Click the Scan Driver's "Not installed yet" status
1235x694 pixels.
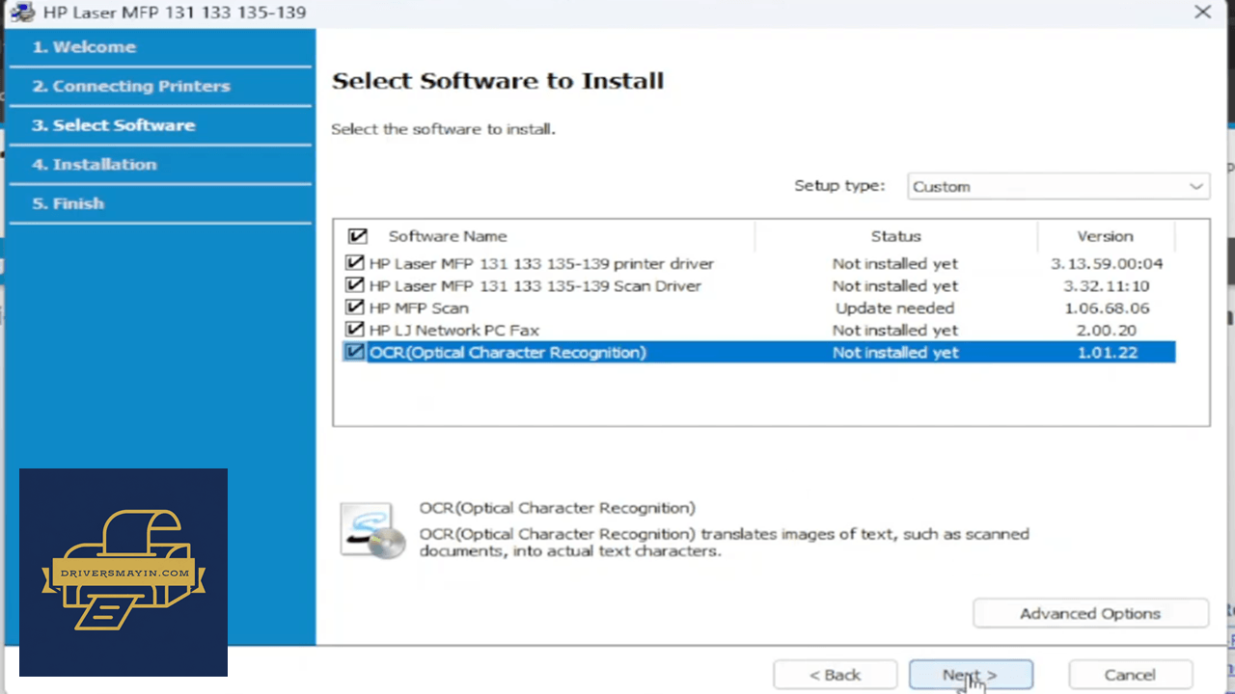click(895, 285)
